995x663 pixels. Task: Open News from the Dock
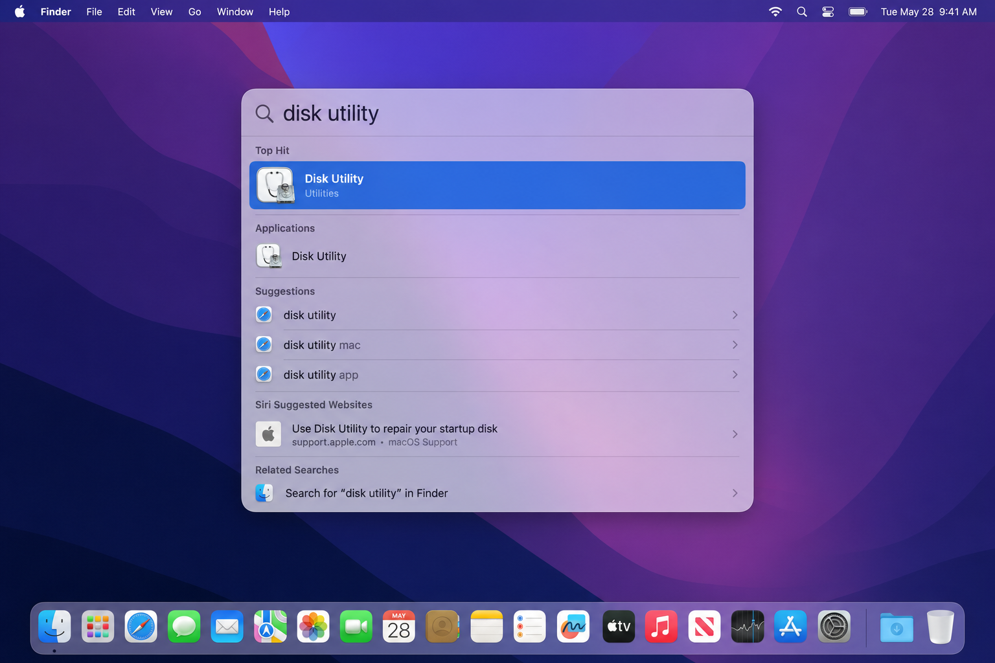click(x=704, y=627)
